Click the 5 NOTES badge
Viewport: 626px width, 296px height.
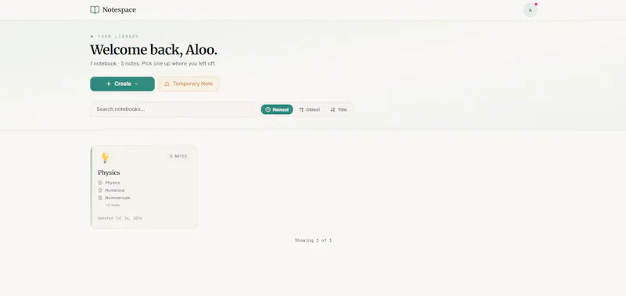[x=178, y=156]
